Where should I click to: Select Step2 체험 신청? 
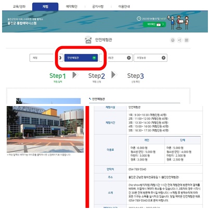click(97, 77)
